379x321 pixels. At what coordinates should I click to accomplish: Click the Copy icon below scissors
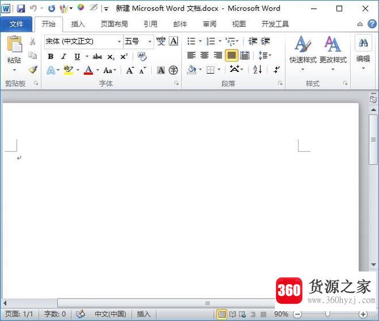click(33, 55)
